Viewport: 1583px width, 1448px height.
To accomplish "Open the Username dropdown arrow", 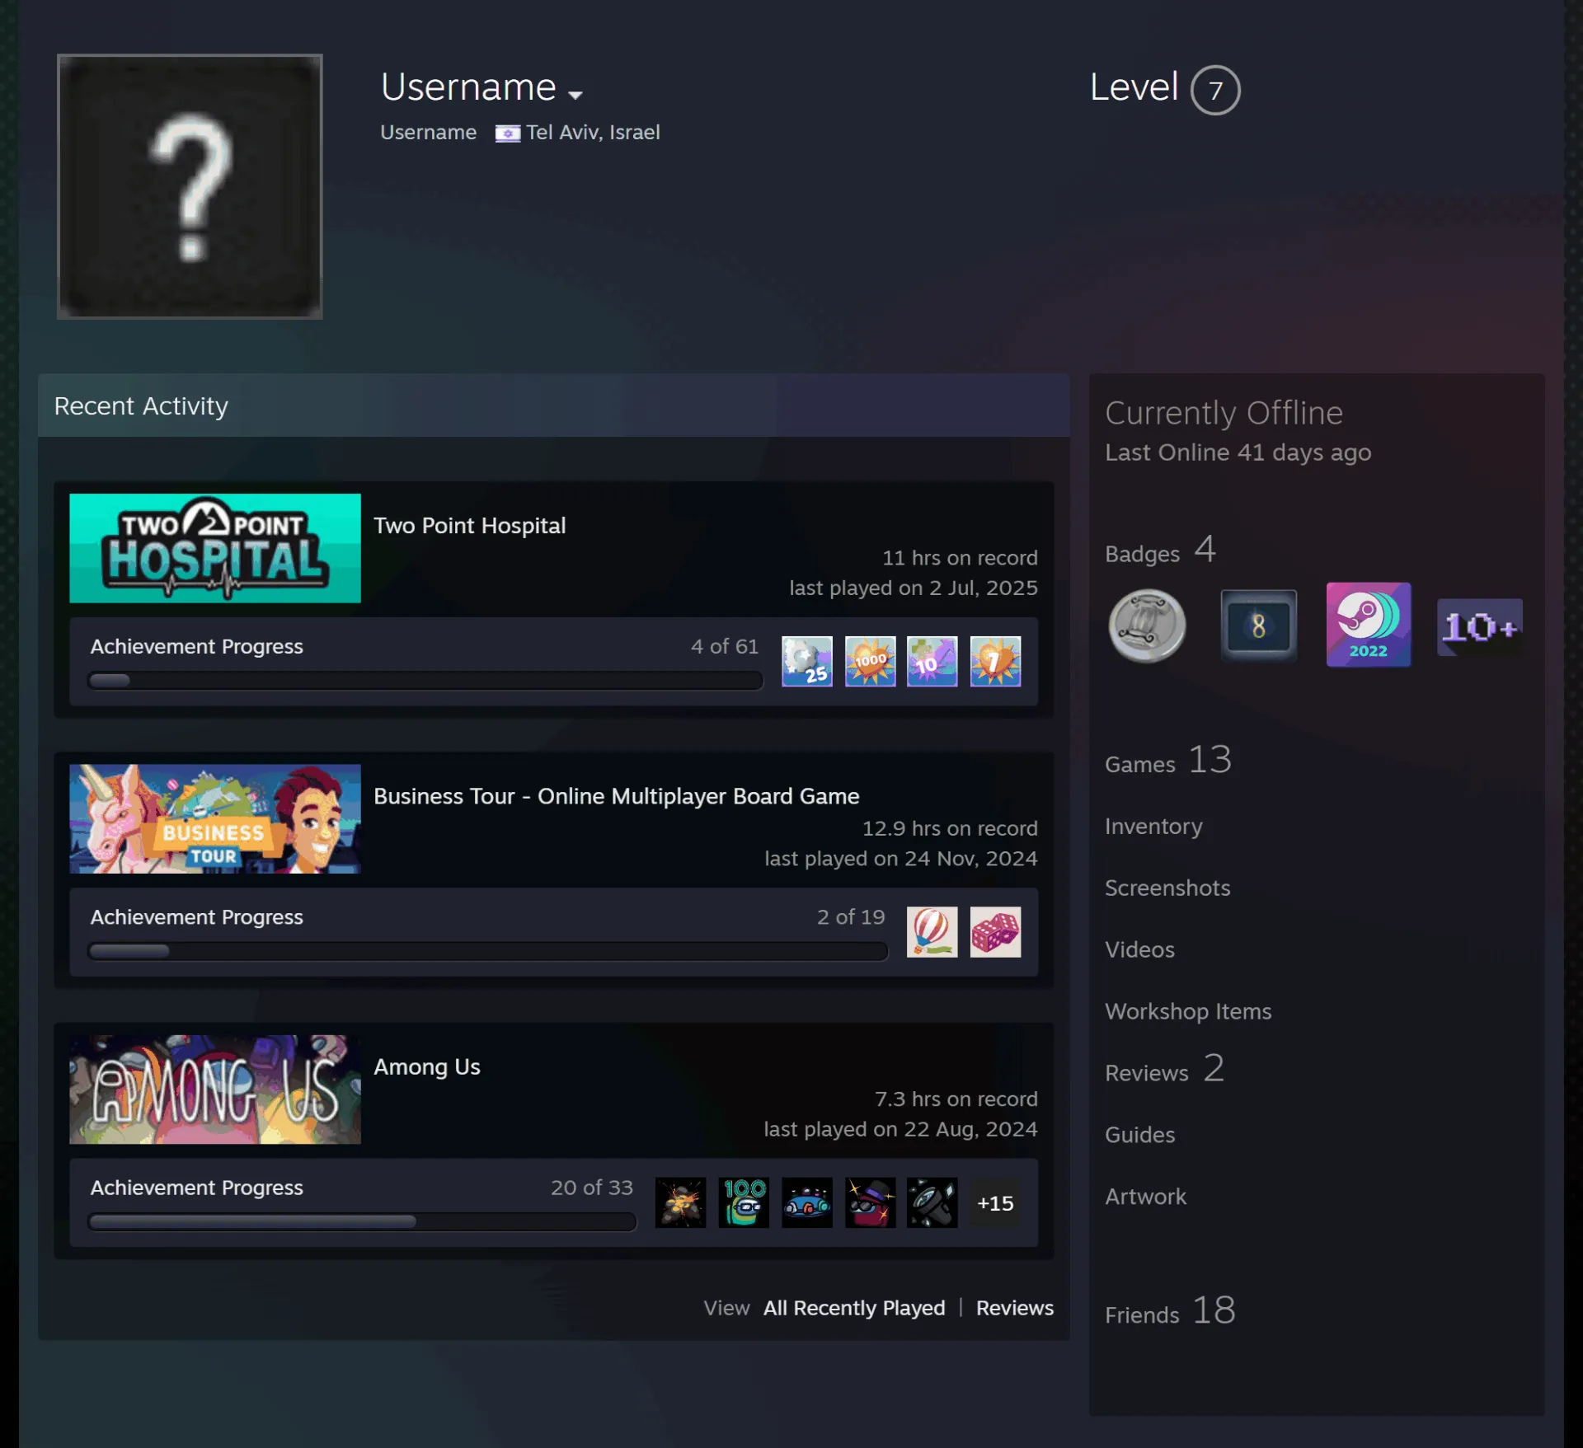I will 575,95.
